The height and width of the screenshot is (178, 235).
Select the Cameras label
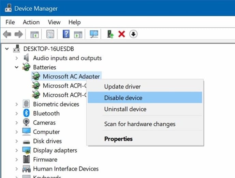coord(44,123)
